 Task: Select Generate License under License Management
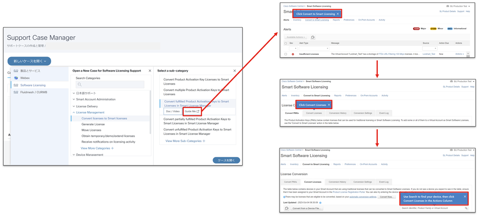click(x=93, y=124)
